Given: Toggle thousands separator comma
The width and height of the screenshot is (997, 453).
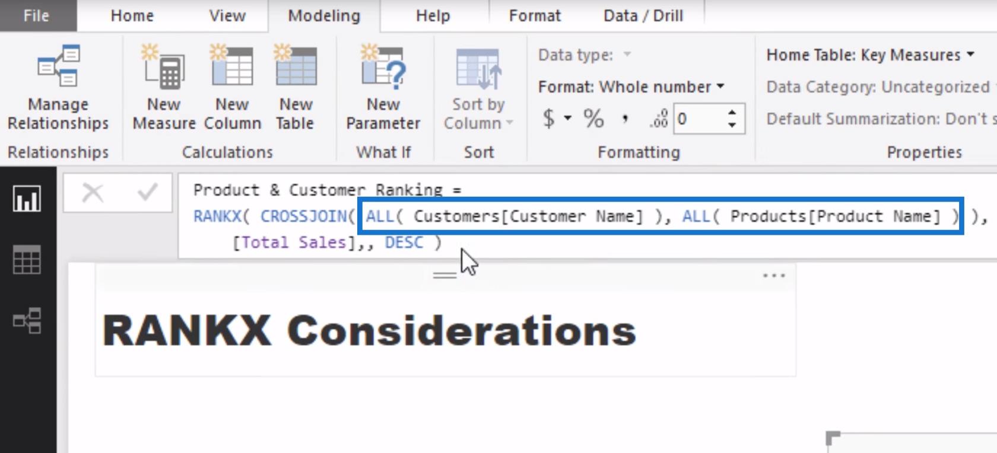Looking at the screenshot, I should click(x=625, y=119).
